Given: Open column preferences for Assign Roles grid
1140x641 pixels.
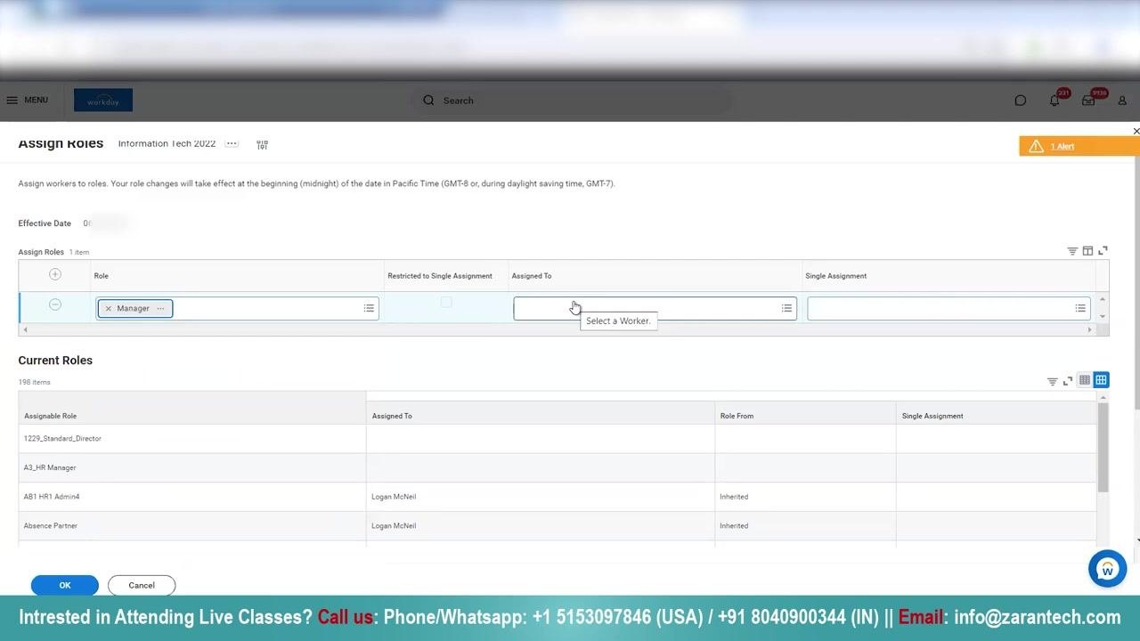Looking at the screenshot, I should [x=1087, y=251].
